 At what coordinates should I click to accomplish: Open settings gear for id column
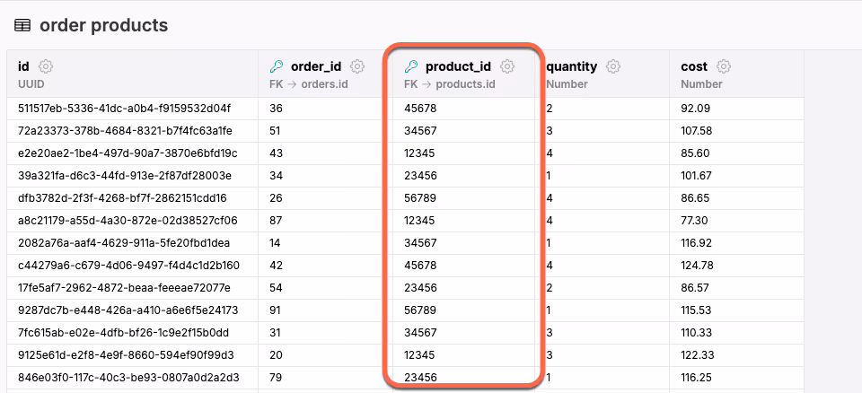(x=46, y=67)
